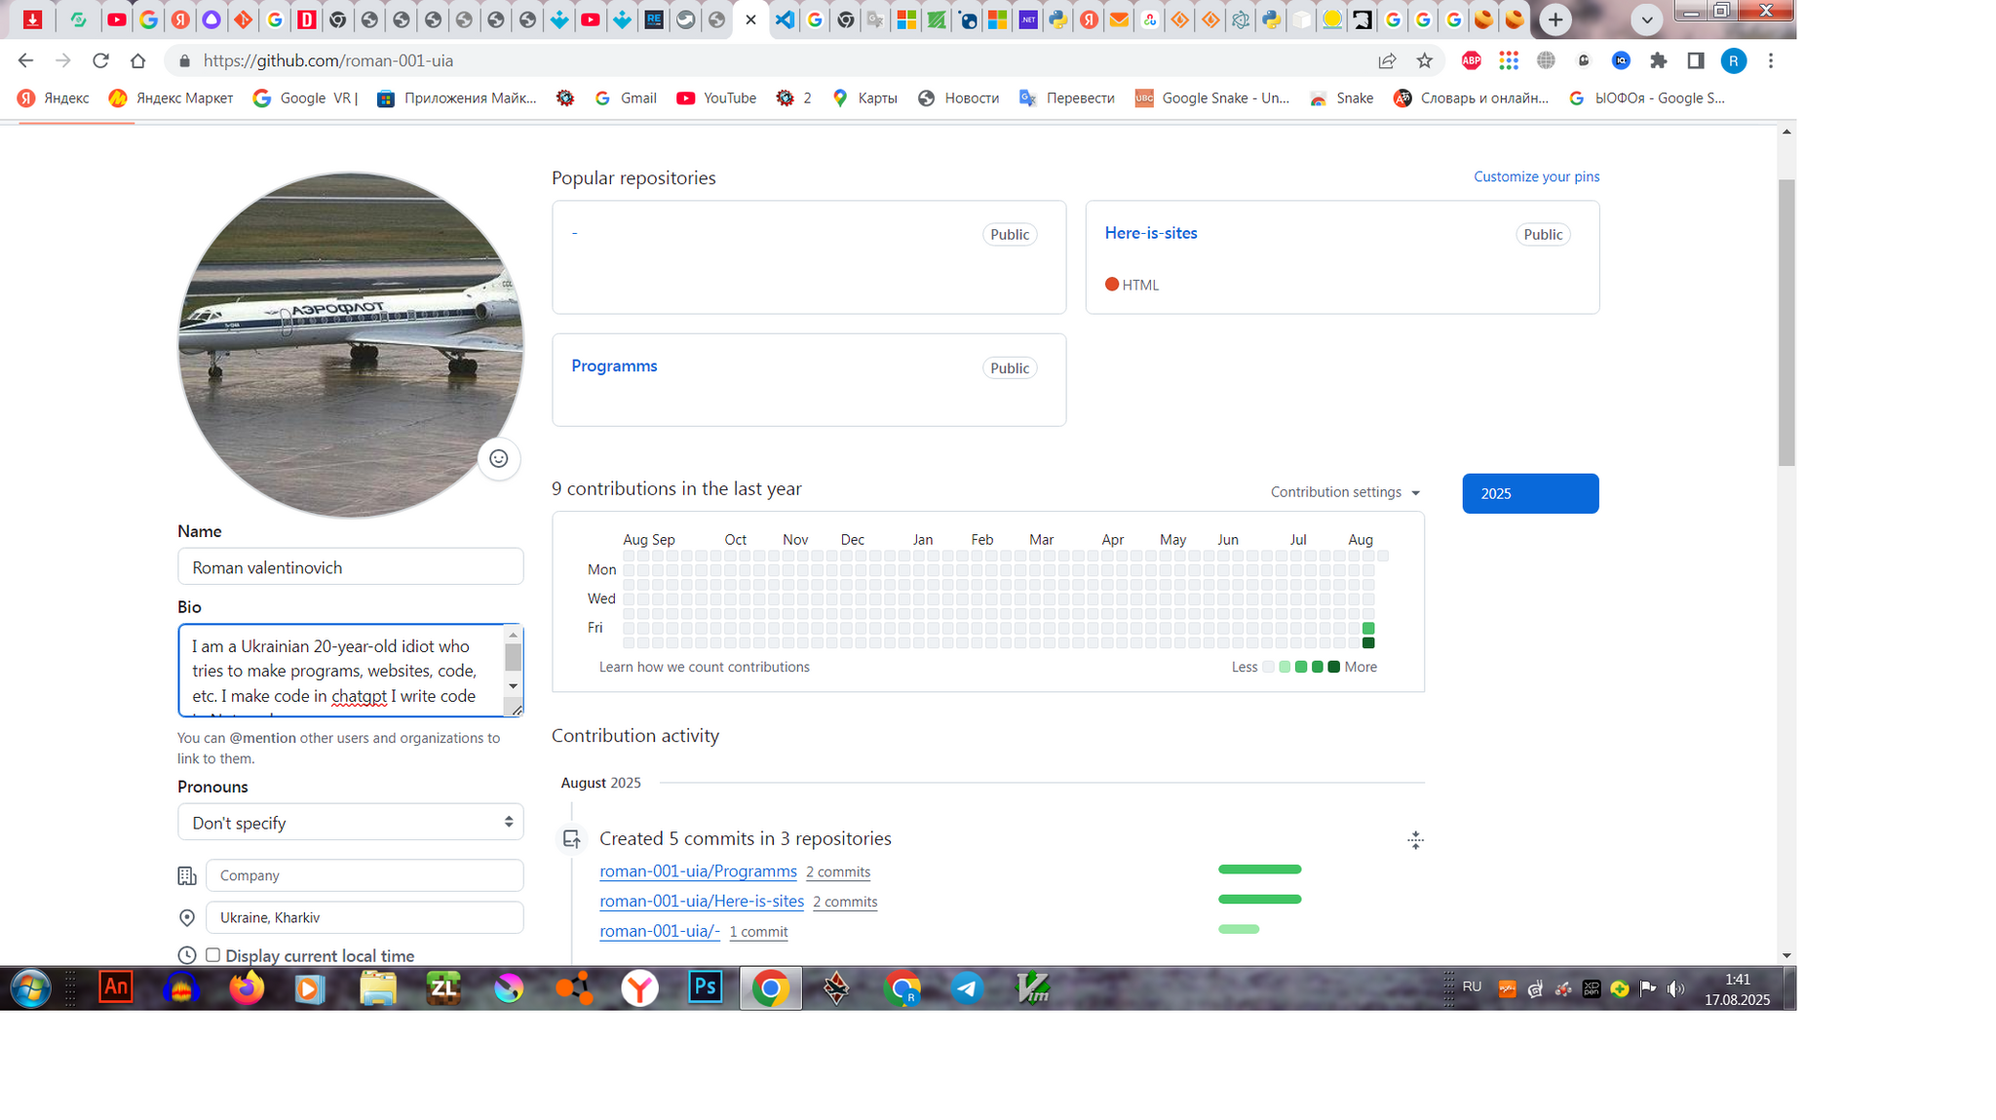Open the YouTube bookmark
The image size is (1996, 1120).
pos(716,97)
